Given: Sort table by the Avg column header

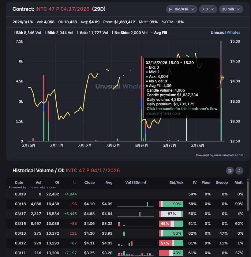Looking at the screenshot, I should coord(109,183).
